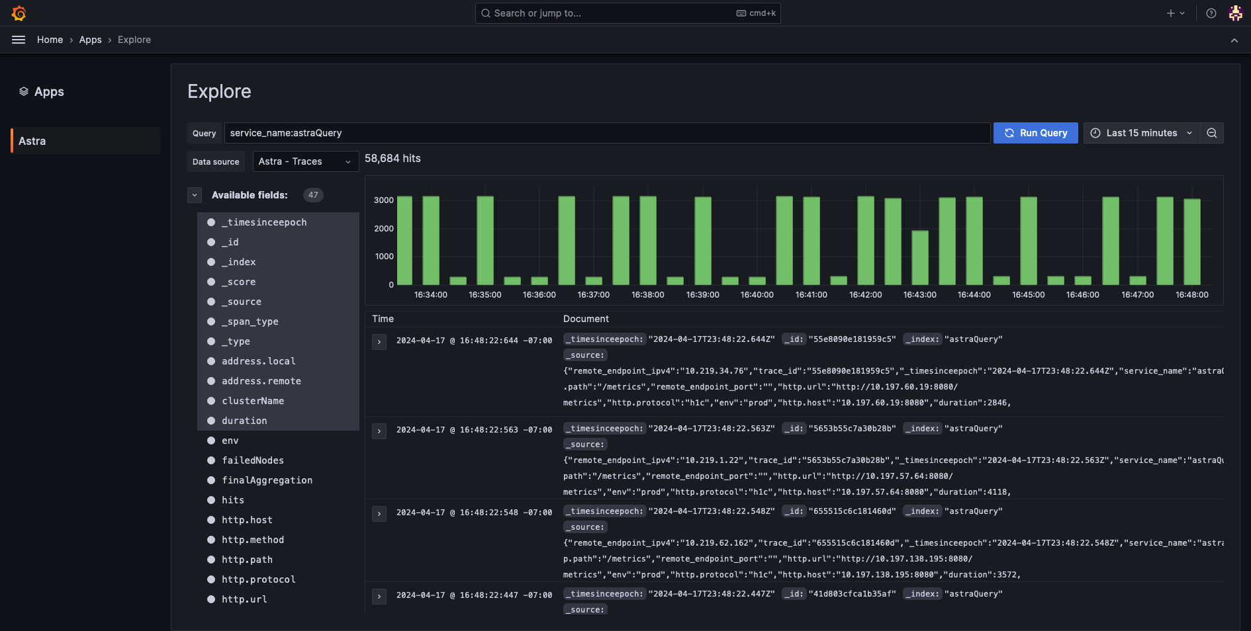This screenshot has width=1251, height=631.
Task: Toggle the finalAggregation field
Action: [x=278, y=480]
